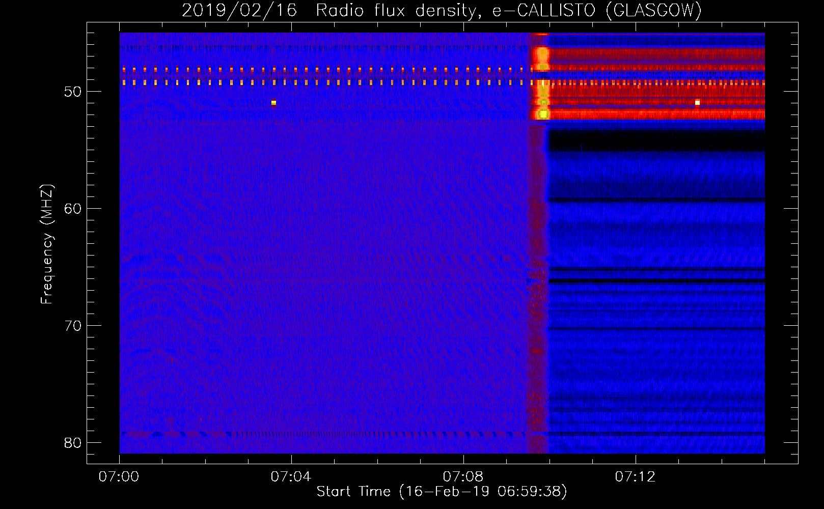The height and width of the screenshot is (509, 824).
Task: Click the isolated yellow burst pixel near 07:03:30
Action: [x=273, y=103]
